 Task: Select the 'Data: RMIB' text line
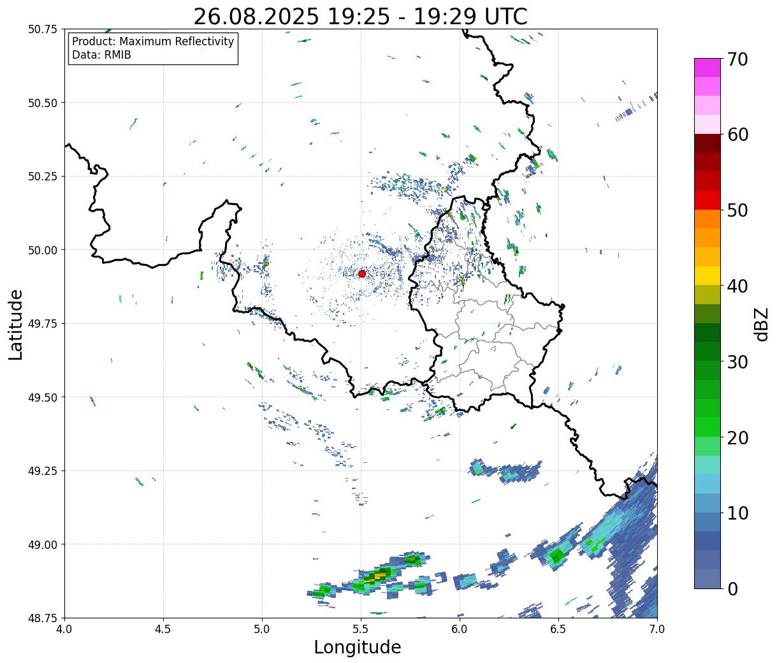tap(101, 55)
